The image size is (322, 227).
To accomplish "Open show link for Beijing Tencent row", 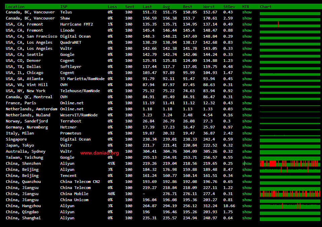I will [x=247, y=176].
